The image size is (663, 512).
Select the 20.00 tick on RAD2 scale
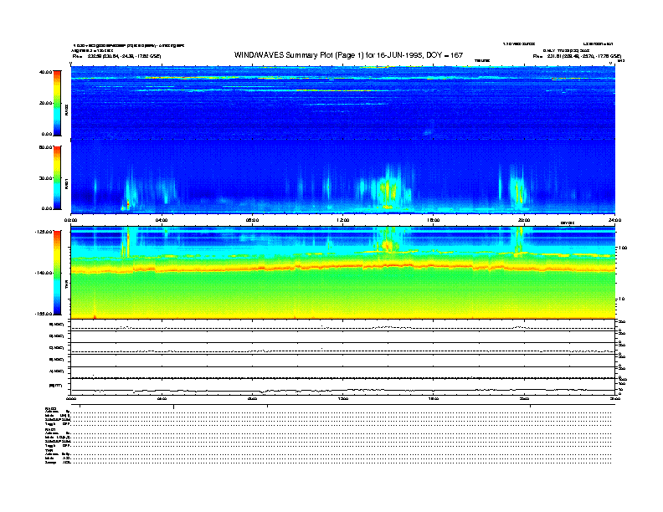(45, 103)
